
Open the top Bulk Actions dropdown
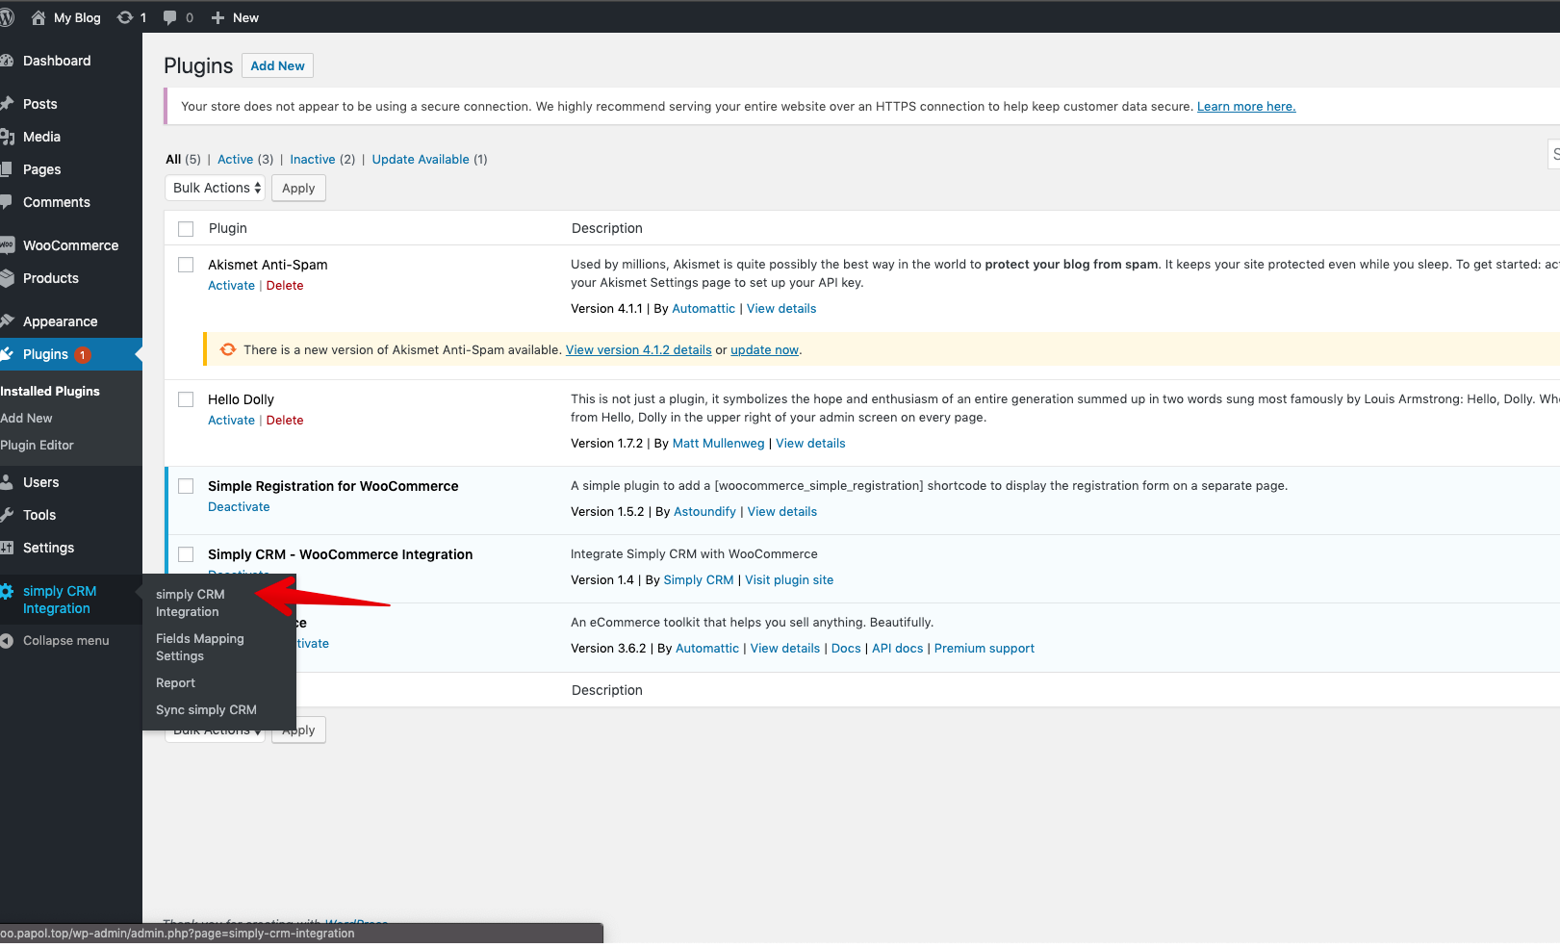click(216, 188)
